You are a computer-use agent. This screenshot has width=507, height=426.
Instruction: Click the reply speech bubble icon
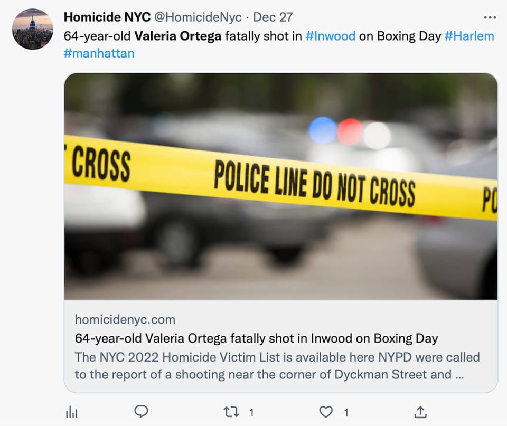[x=141, y=412]
